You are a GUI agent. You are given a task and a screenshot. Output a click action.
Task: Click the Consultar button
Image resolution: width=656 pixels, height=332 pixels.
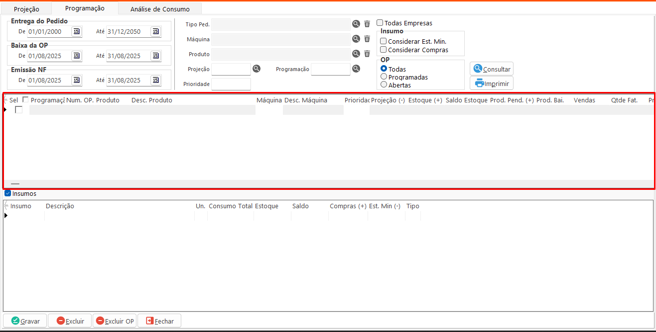coord(492,69)
